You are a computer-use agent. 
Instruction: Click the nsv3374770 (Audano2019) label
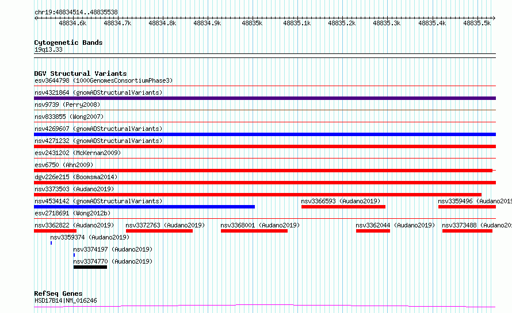(113, 261)
